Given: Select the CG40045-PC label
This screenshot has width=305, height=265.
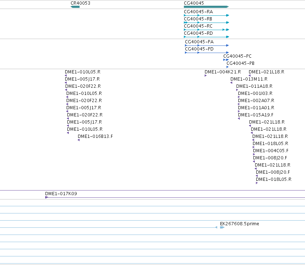Looking at the screenshot, I should click(237, 56).
